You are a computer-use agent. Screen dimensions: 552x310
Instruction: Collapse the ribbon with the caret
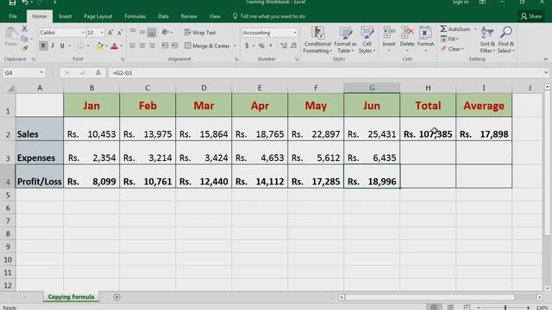coord(546,59)
